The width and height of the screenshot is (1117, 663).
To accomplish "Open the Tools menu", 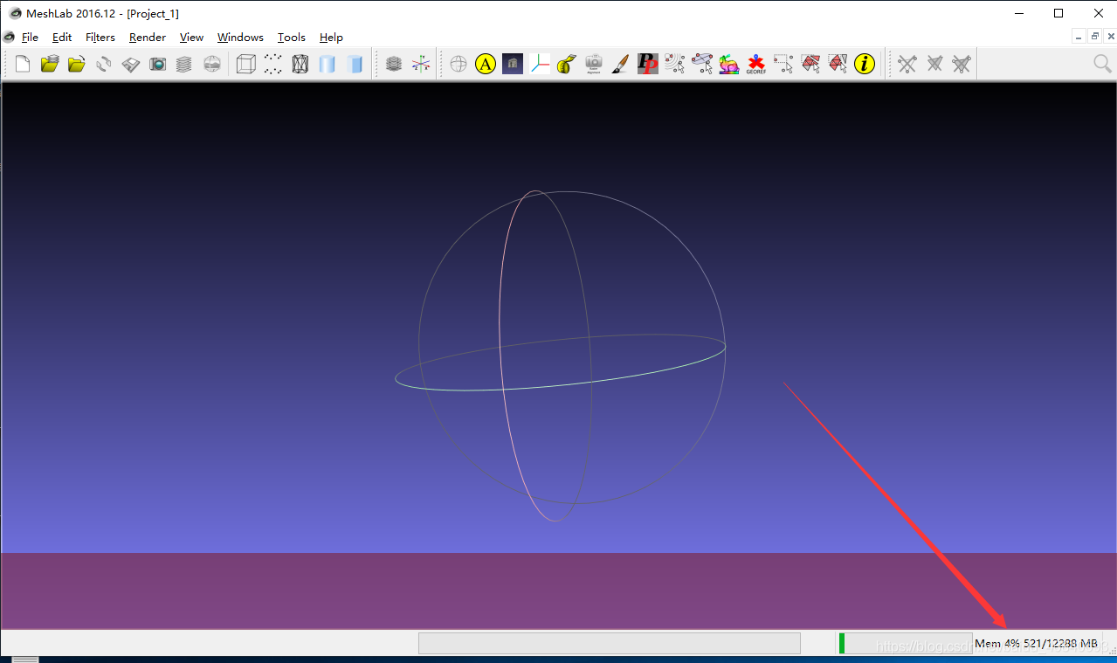I will pyautogui.click(x=292, y=38).
